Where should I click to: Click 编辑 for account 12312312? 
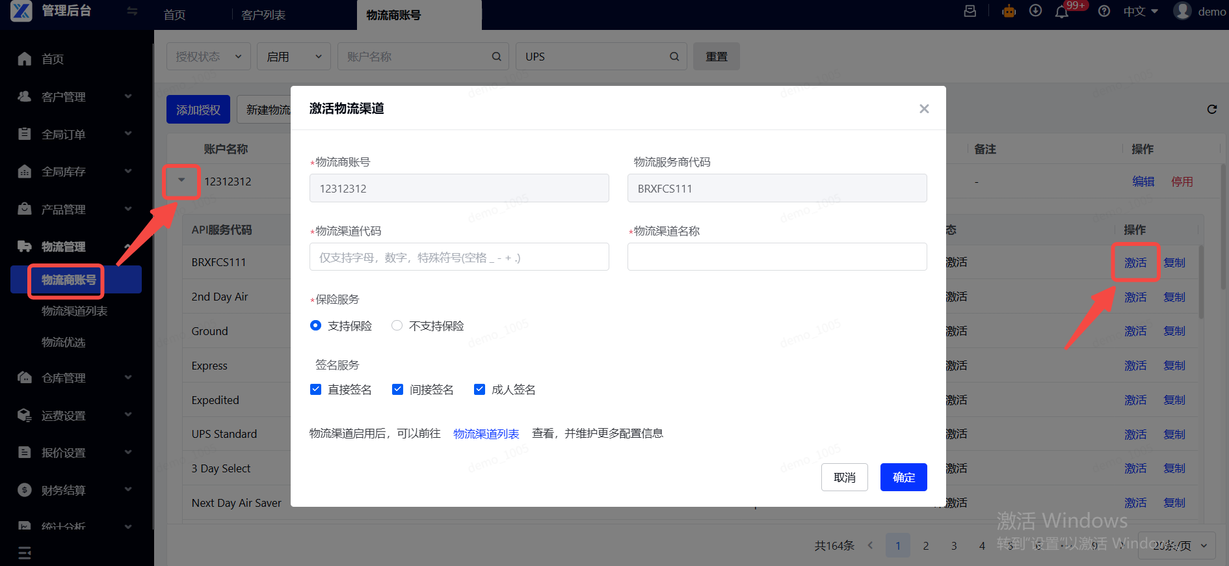(1143, 182)
